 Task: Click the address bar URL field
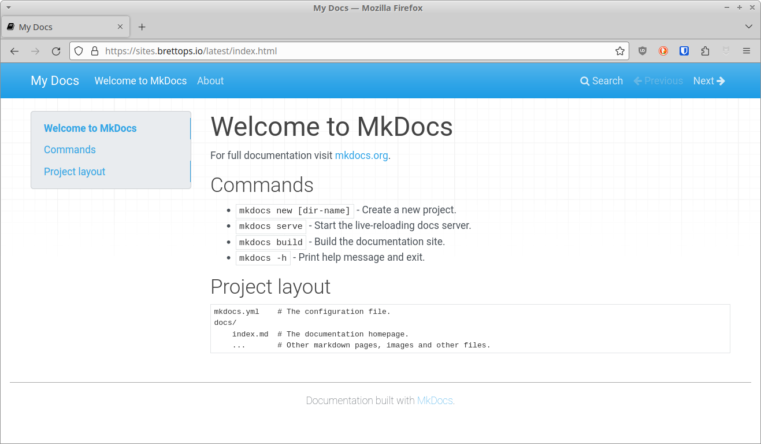(349, 51)
